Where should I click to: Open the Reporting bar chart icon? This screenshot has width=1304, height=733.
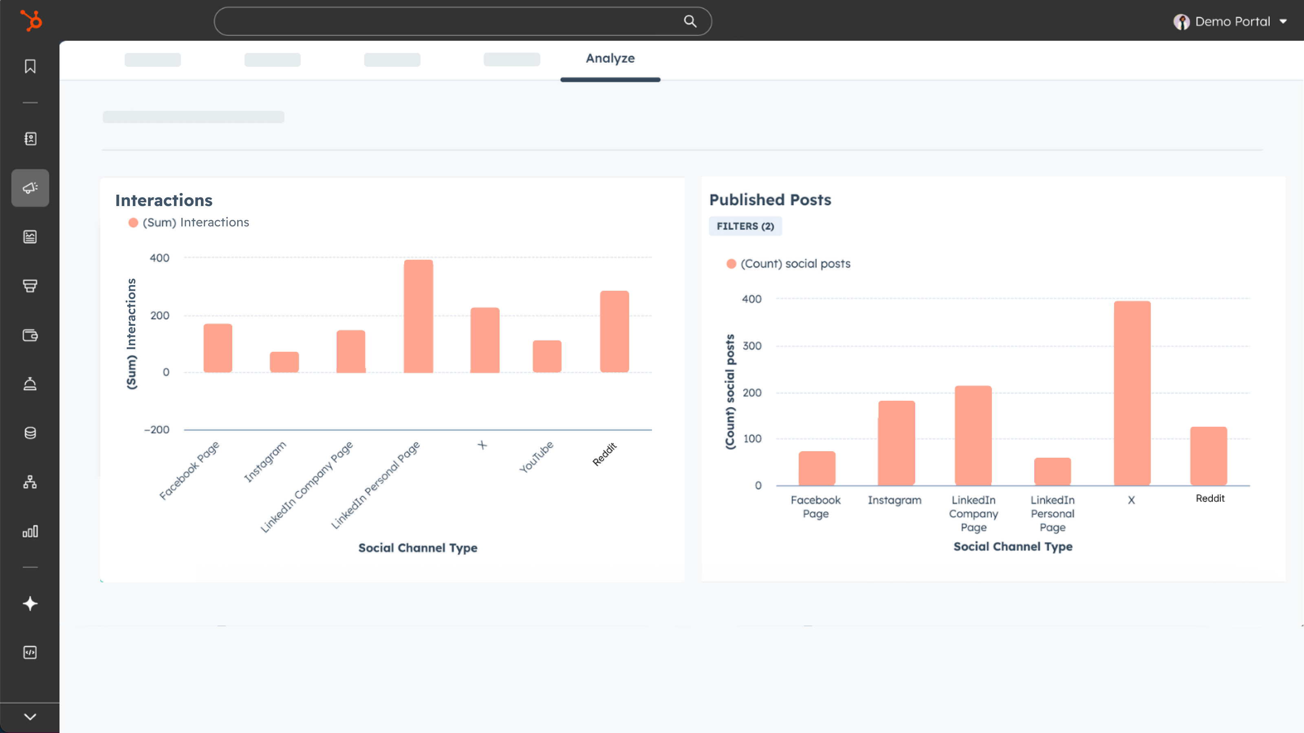[x=31, y=531]
